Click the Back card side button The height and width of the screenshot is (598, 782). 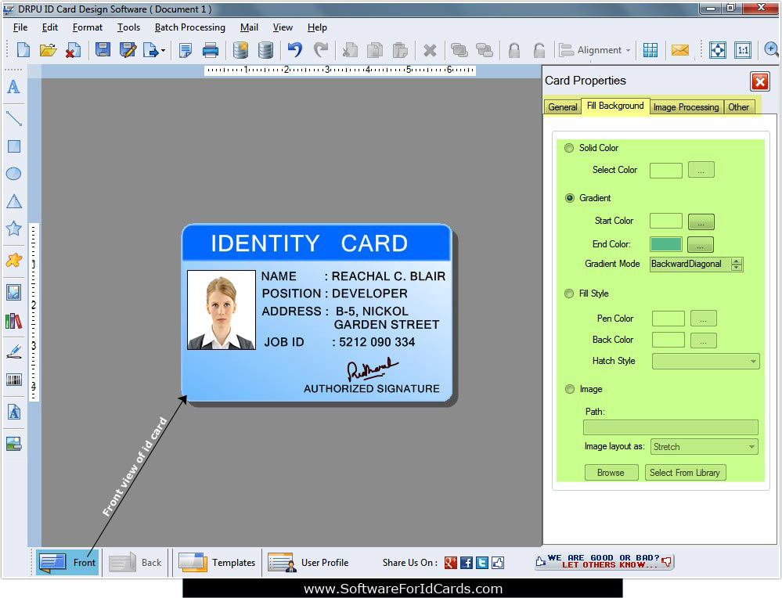coord(135,563)
